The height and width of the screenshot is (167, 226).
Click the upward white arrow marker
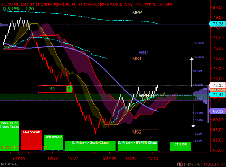coord(192,72)
